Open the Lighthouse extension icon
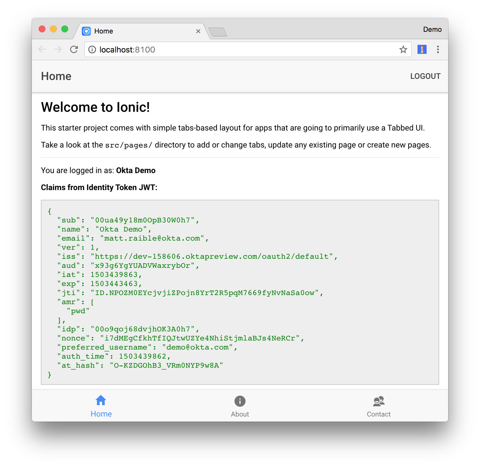Screen dimensions: 480x467 tap(422, 50)
